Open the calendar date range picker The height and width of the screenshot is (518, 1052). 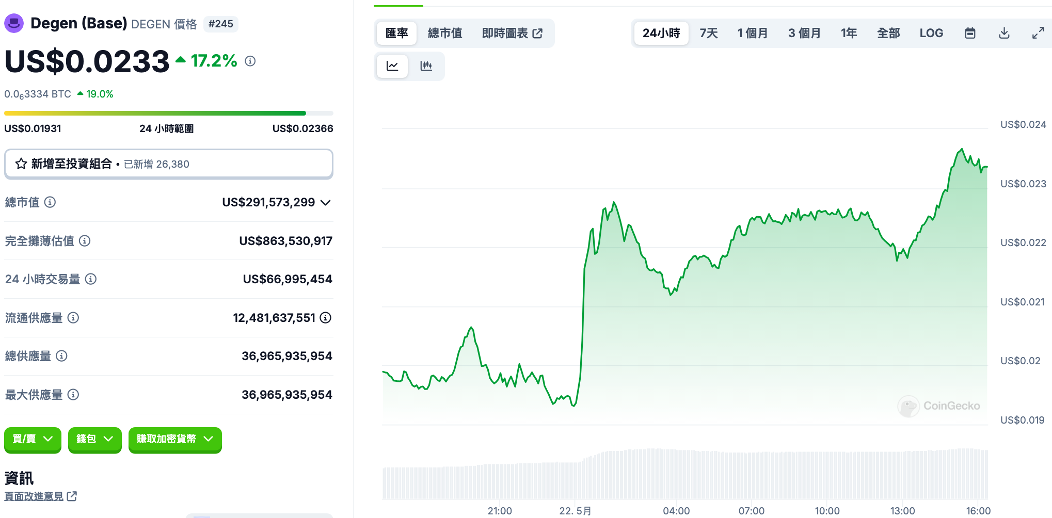coord(970,33)
